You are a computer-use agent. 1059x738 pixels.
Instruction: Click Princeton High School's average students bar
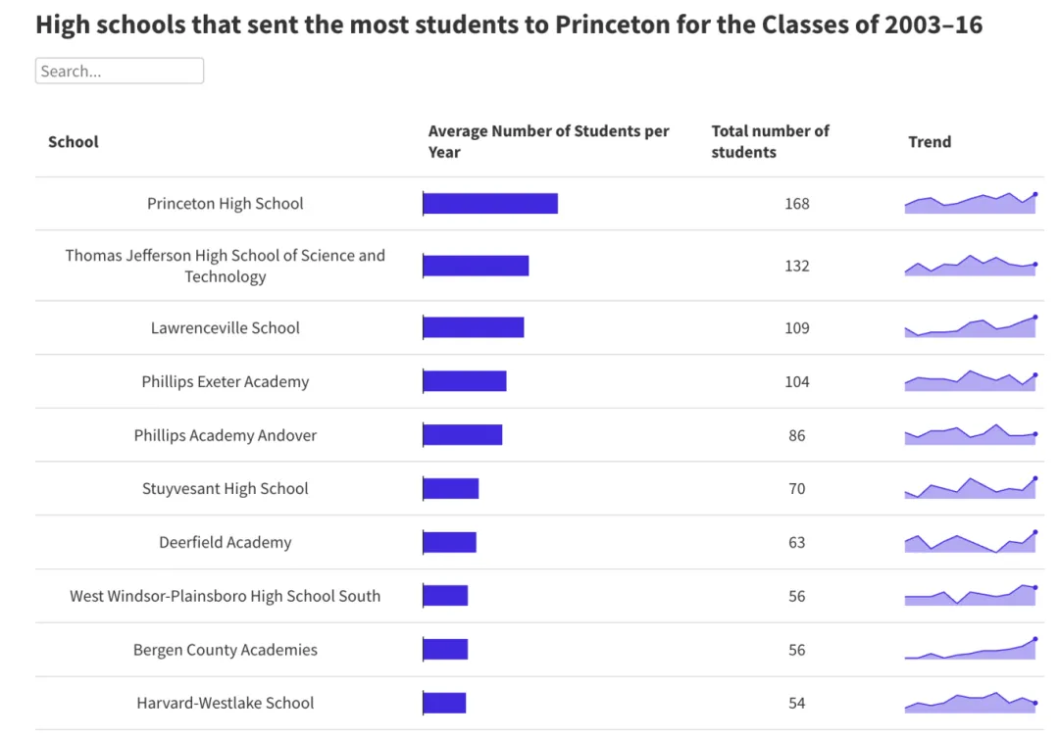coord(490,204)
